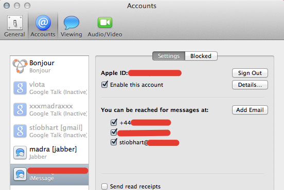Viewport: 284px width, 190px height.
Task: Toggle Enable this account checkbox
Action: coord(104,85)
